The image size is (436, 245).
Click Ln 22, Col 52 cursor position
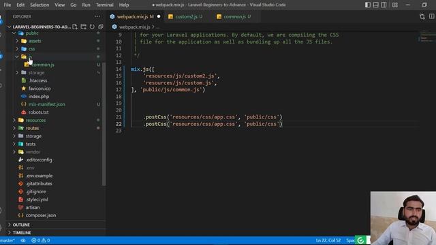[328, 240]
